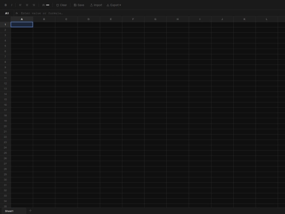Viewport: 285px width, 214px height.
Task: Click the A1 cell reference box
Action: pyautogui.click(x=7, y=13)
